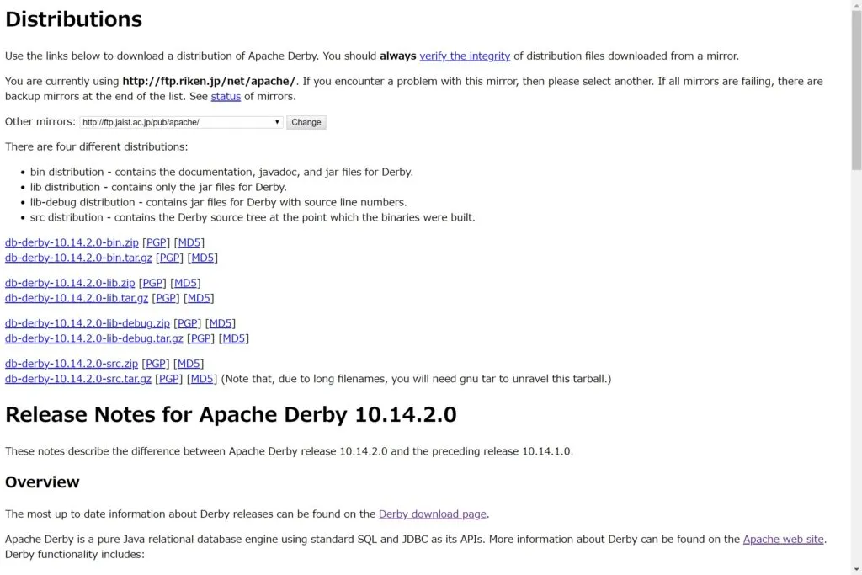The image size is (862, 575).
Task: Click 'There are four different distributions:' text
Action: point(96,146)
